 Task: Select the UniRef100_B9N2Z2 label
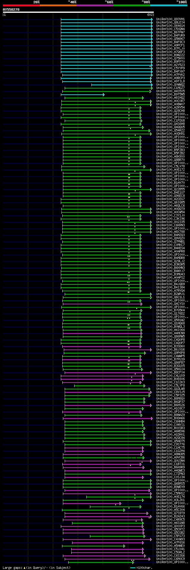pyautogui.click(x=170, y=55)
